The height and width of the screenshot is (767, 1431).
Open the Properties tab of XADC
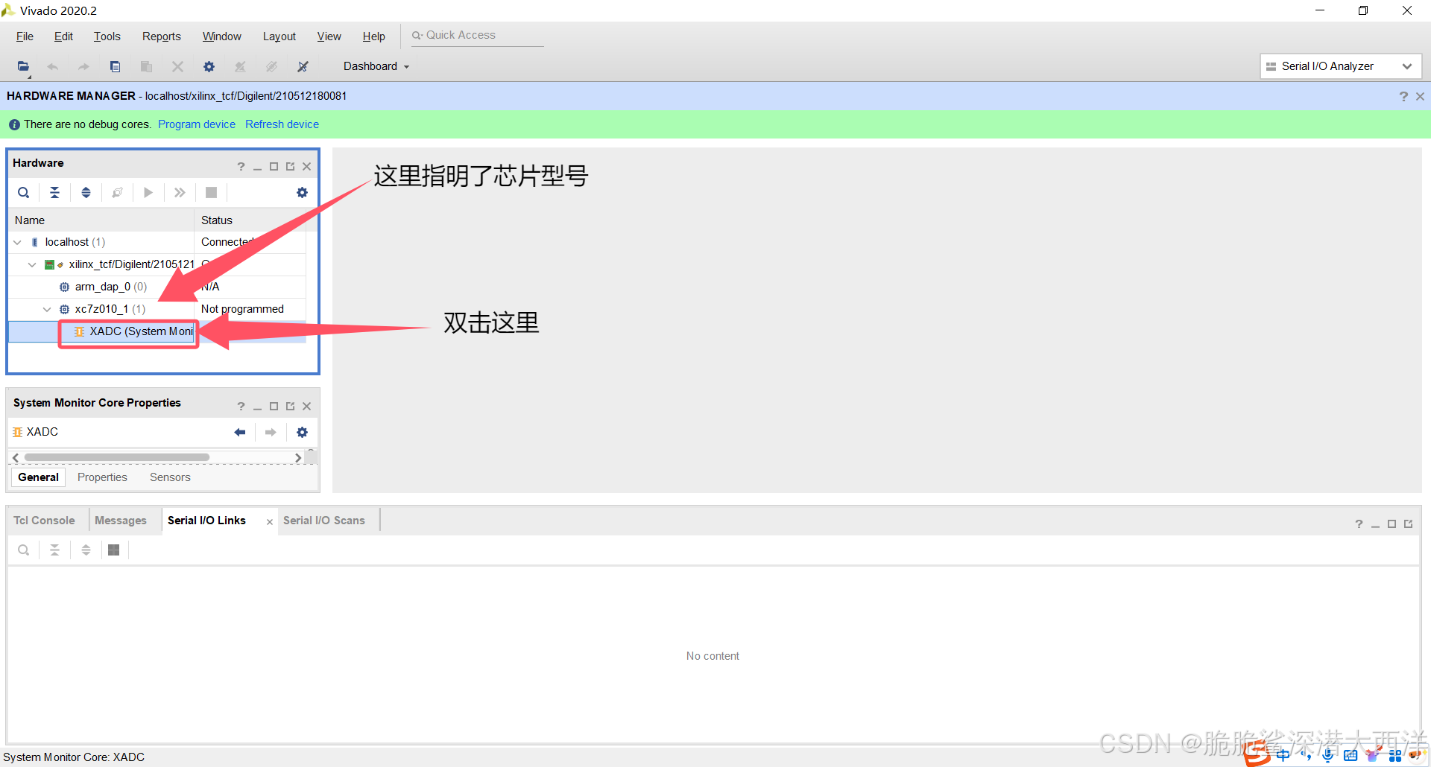102,477
